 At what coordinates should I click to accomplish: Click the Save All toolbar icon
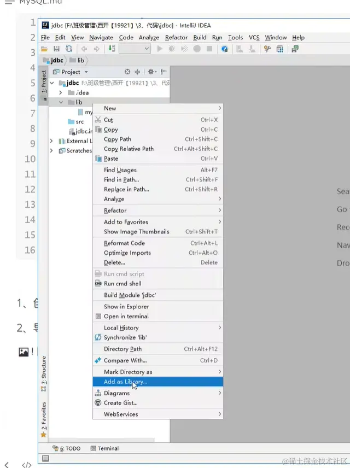point(56,49)
